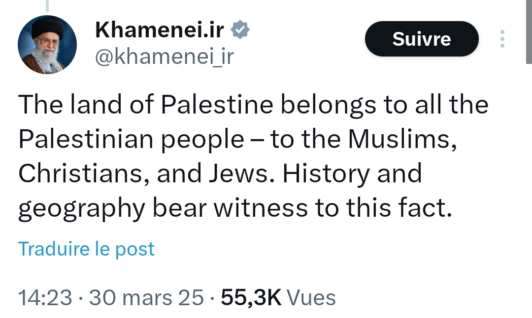
Task: Click the blue verified badge icon
Action: [x=240, y=29]
